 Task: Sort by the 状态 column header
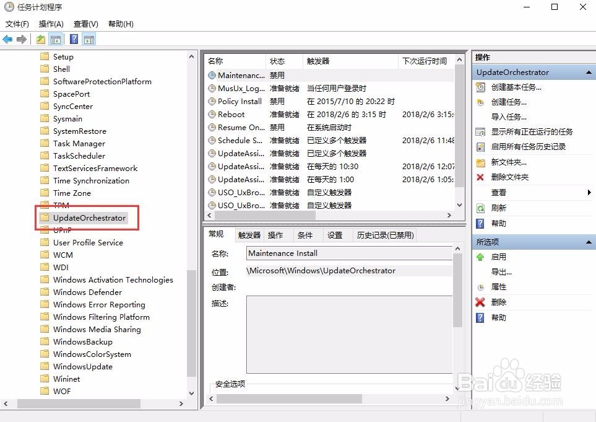pos(285,61)
